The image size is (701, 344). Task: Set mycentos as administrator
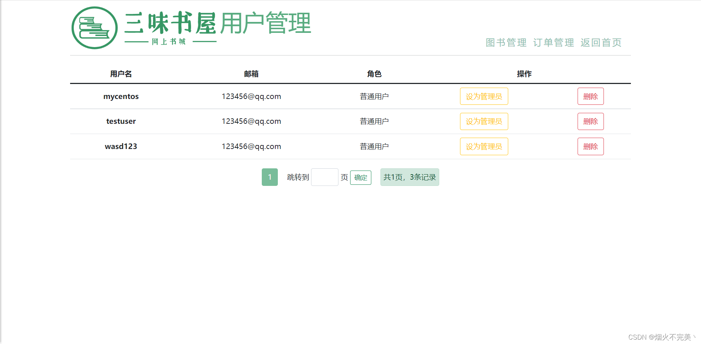[x=484, y=96]
